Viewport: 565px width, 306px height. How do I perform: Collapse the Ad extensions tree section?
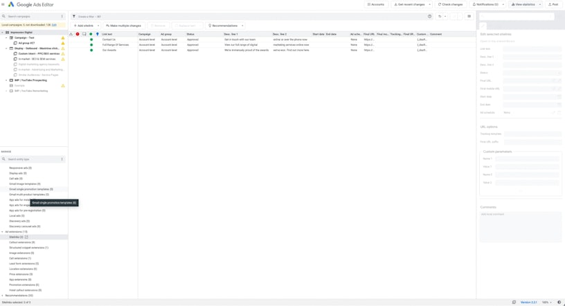coord(3,232)
